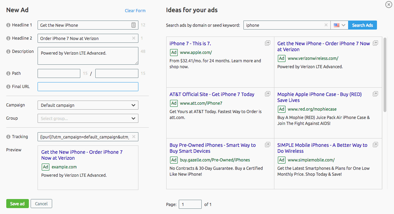Click into the Description text area
The width and height of the screenshot is (394, 214).
click(x=88, y=56)
